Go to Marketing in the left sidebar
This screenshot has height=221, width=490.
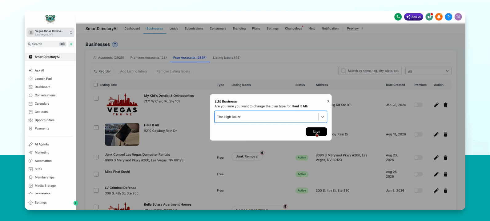tap(42, 153)
